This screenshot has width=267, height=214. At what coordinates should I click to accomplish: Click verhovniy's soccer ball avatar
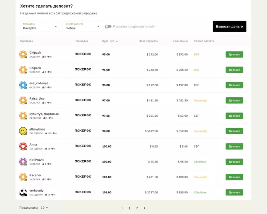23,192
